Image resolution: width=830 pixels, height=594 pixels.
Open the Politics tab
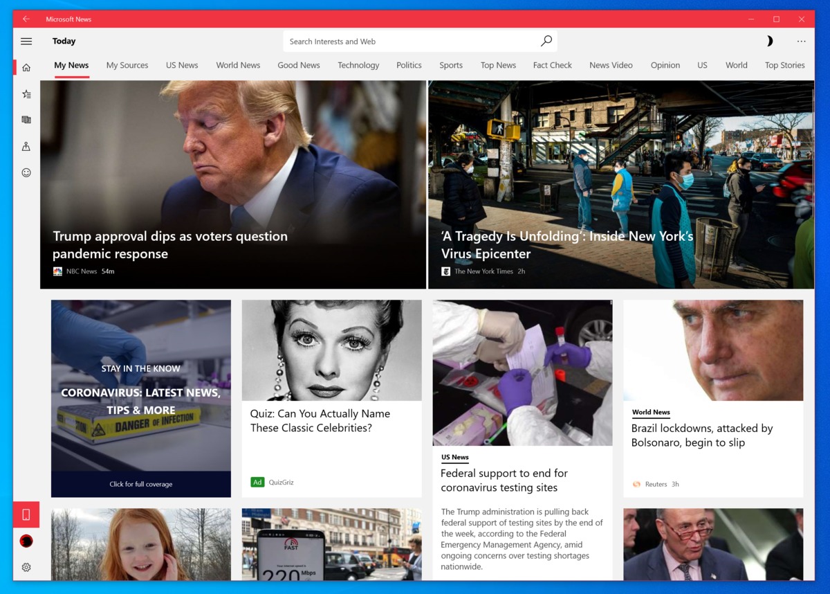(409, 65)
